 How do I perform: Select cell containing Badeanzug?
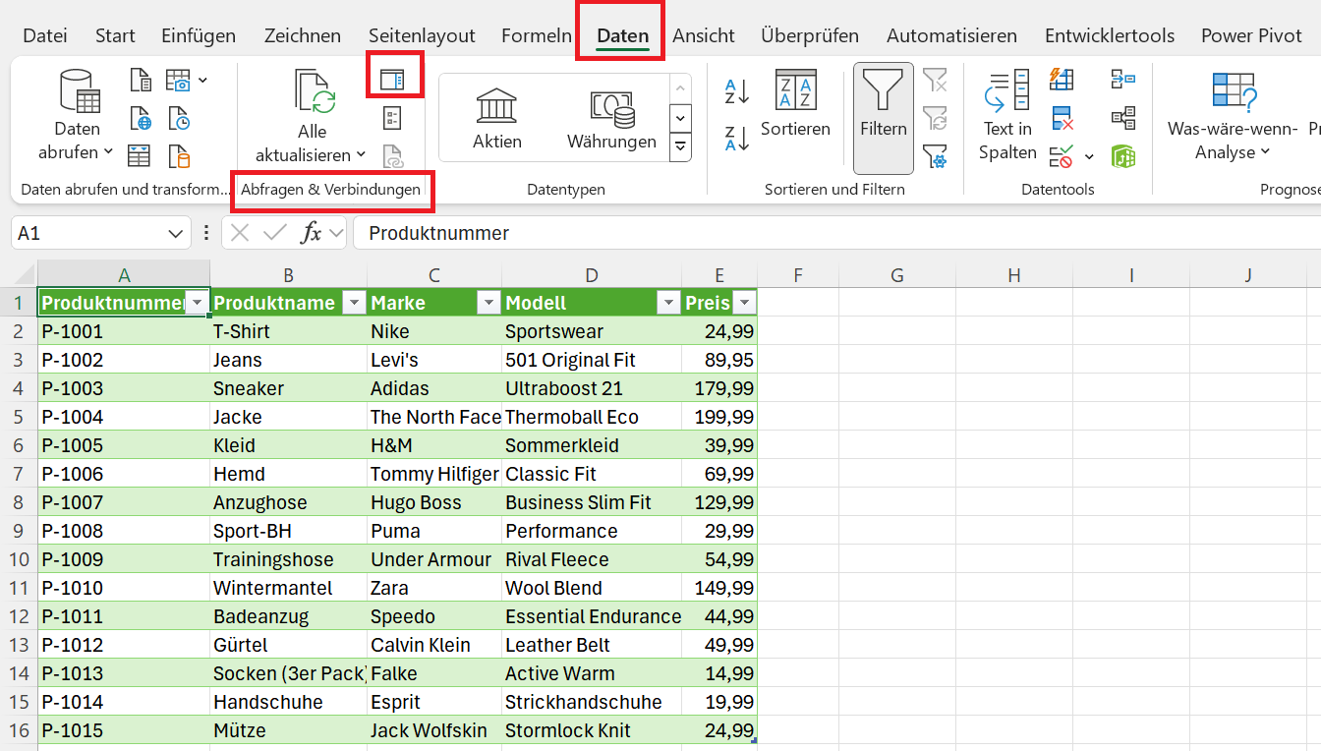288,616
